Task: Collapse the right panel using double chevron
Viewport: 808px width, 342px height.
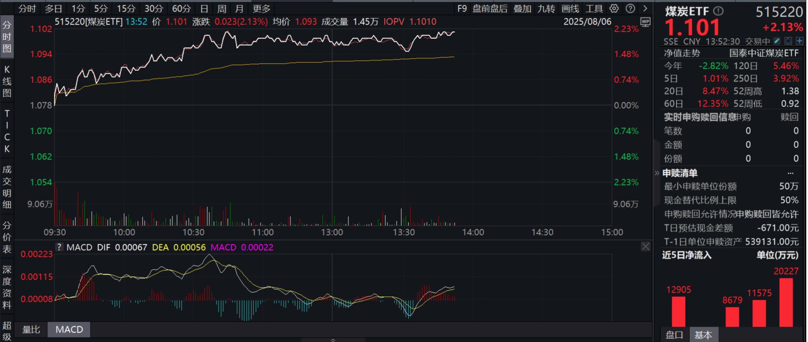Action: pos(657,173)
